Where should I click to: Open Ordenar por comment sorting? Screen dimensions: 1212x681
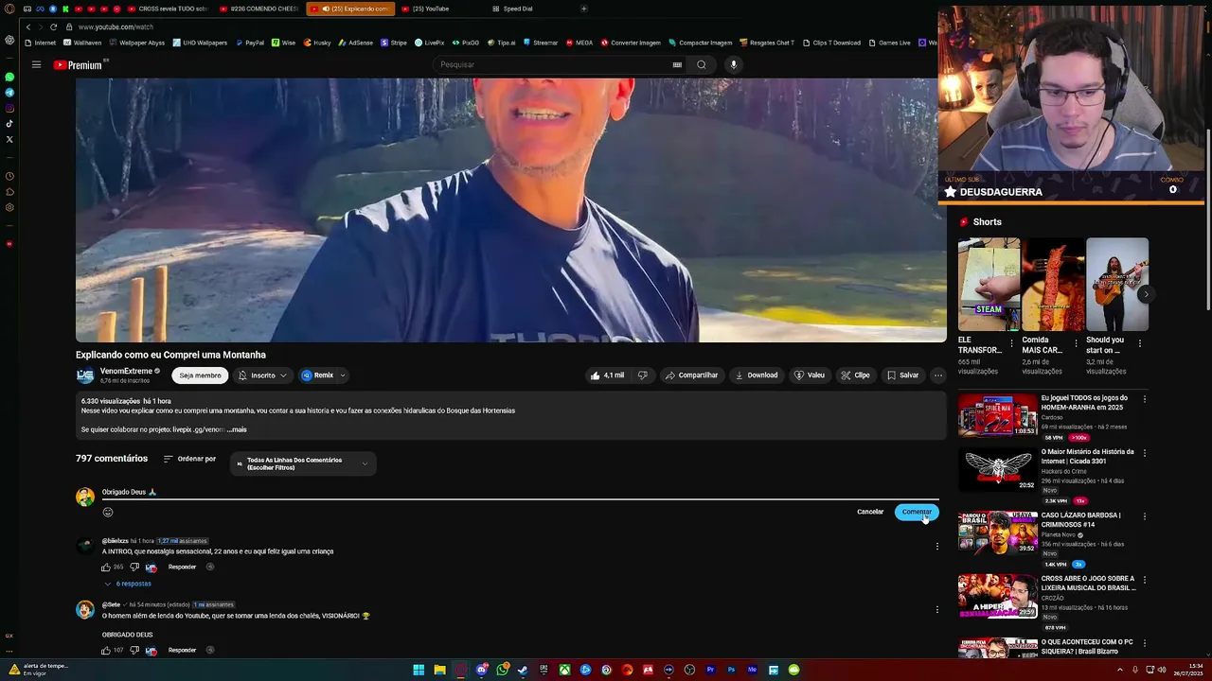189,459
